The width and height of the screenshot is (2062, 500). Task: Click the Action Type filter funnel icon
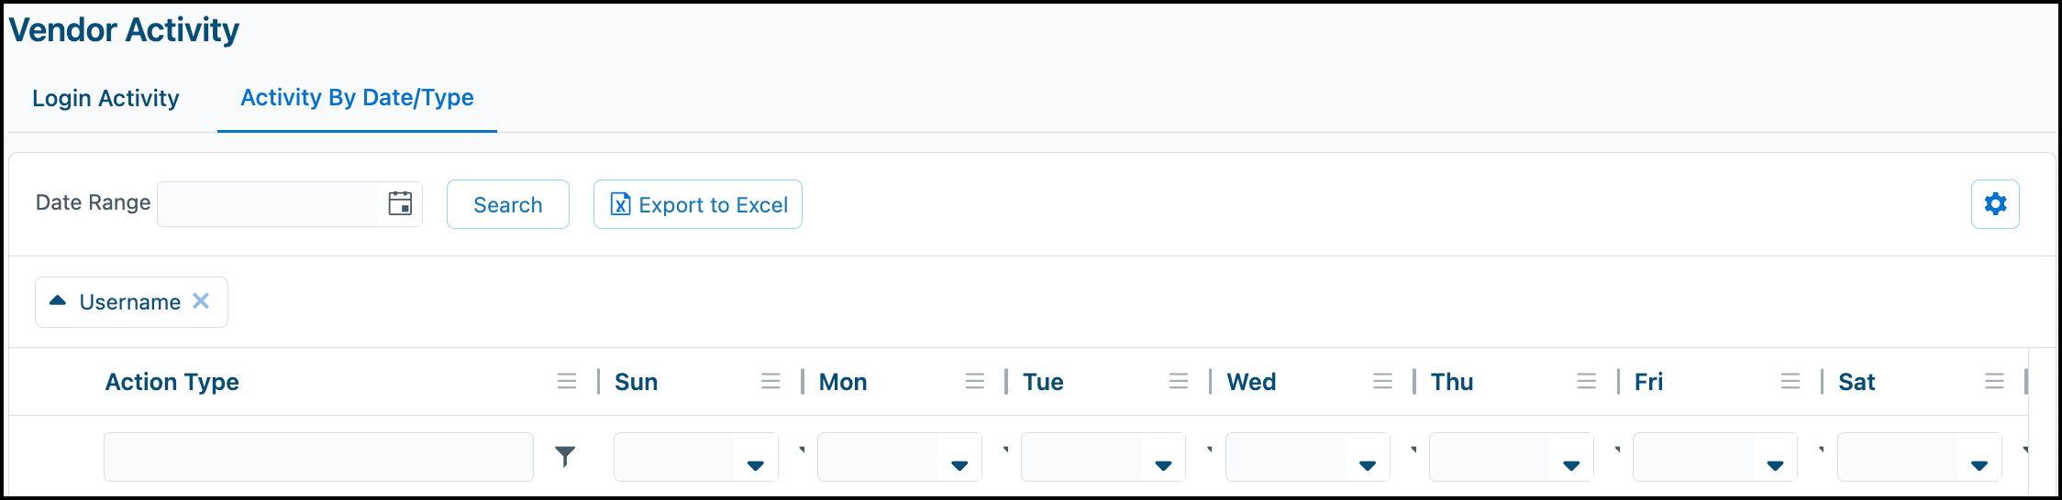tap(565, 456)
